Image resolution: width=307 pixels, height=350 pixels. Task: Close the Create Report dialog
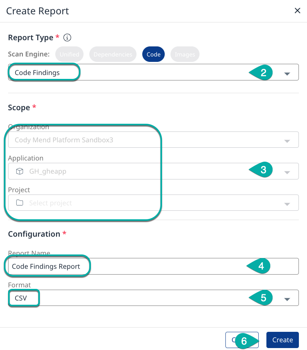(x=297, y=11)
